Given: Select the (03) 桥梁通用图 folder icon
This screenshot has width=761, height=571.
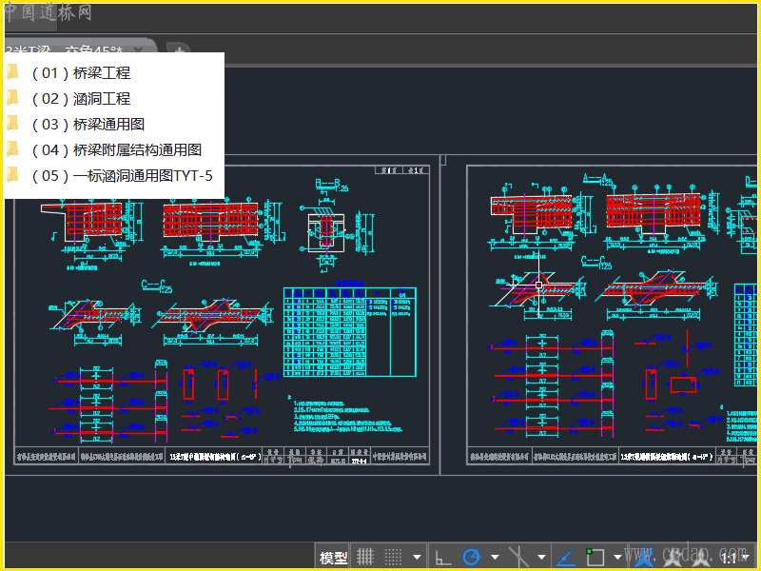Looking at the screenshot, I should tap(13, 124).
